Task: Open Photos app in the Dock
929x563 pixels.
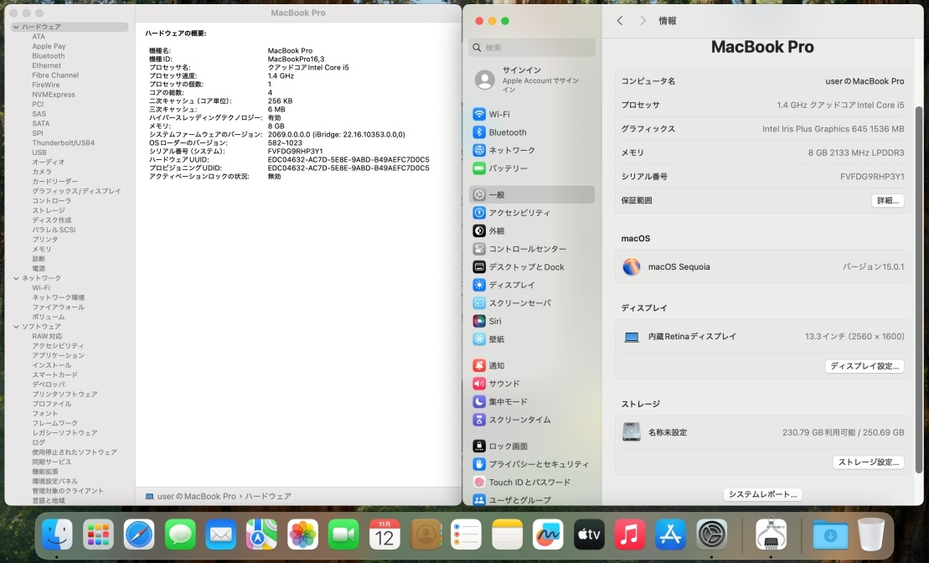Action: (302, 535)
